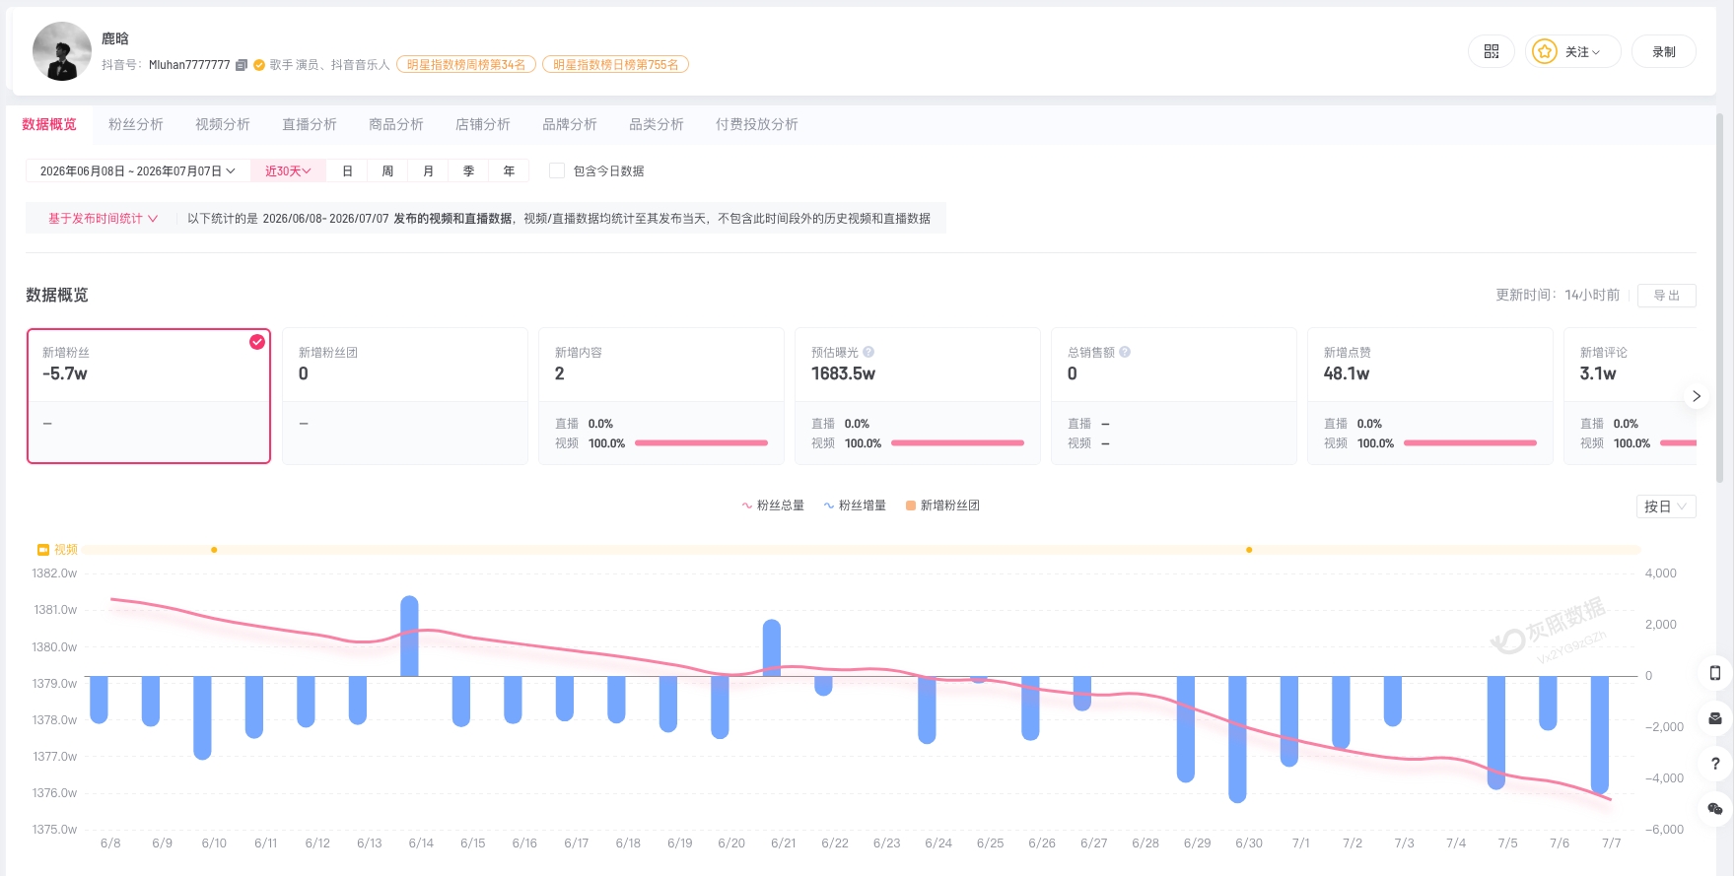Select the 新增粉丝团 metric card
Viewport: 1736px width, 876px height.
tap(405, 396)
